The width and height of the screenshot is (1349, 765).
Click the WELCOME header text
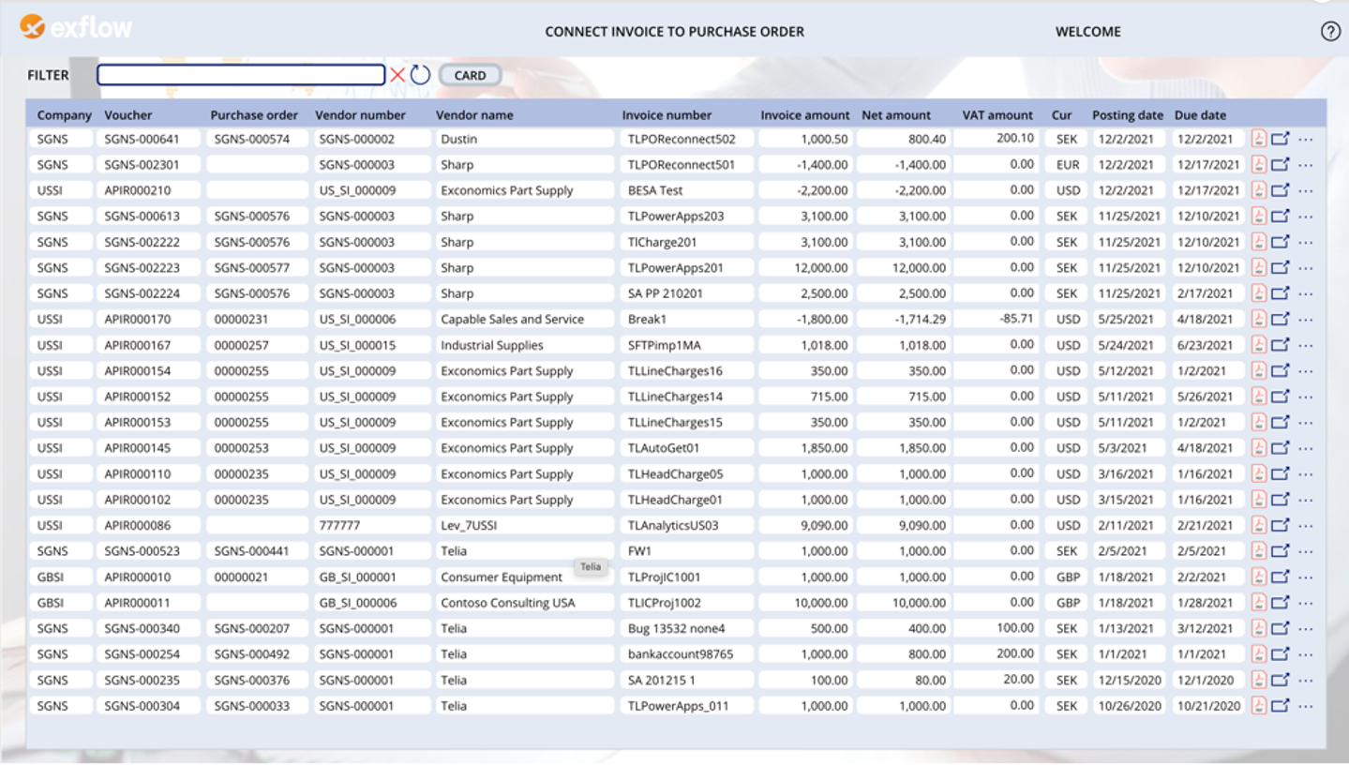point(1088,31)
